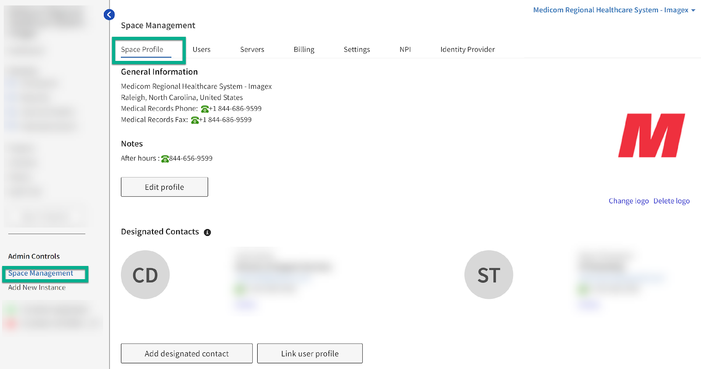Click After hours number 844-656-9599
This screenshot has width=701, height=369.
coord(191,158)
